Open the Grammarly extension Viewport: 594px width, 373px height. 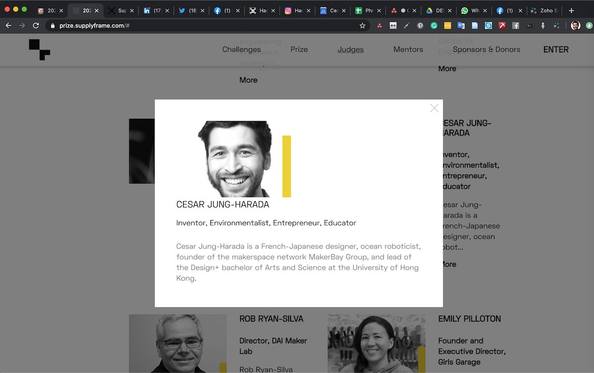434,26
